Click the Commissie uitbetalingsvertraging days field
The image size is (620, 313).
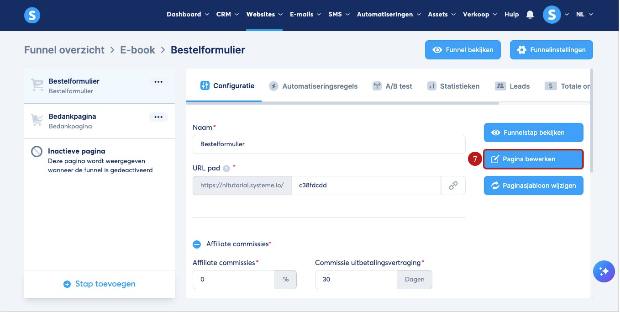(x=356, y=280)
